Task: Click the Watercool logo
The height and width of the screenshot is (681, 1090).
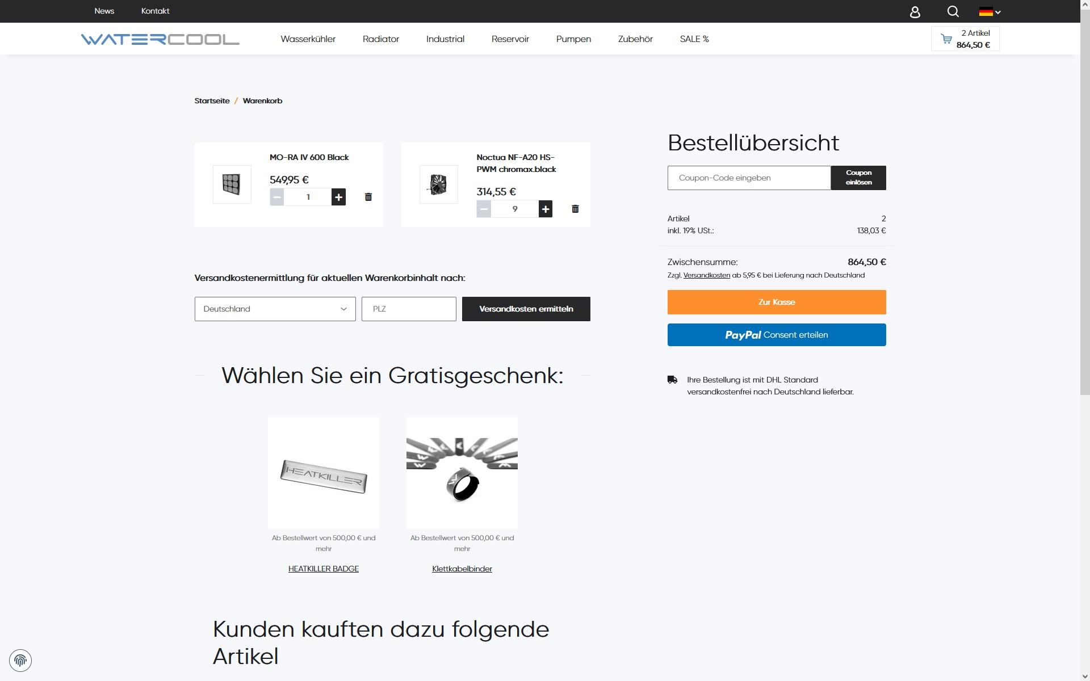Action: pos(160,39)
